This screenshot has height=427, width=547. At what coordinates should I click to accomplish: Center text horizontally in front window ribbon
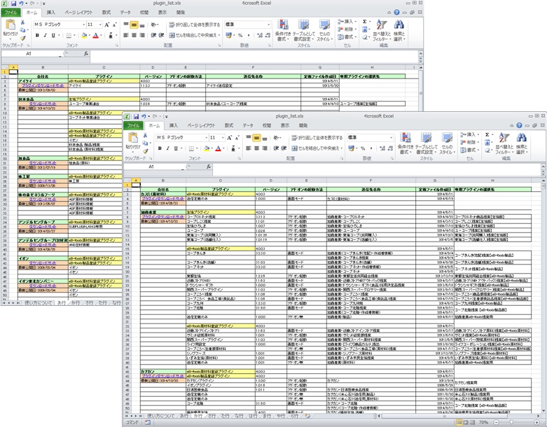(256, 148)
